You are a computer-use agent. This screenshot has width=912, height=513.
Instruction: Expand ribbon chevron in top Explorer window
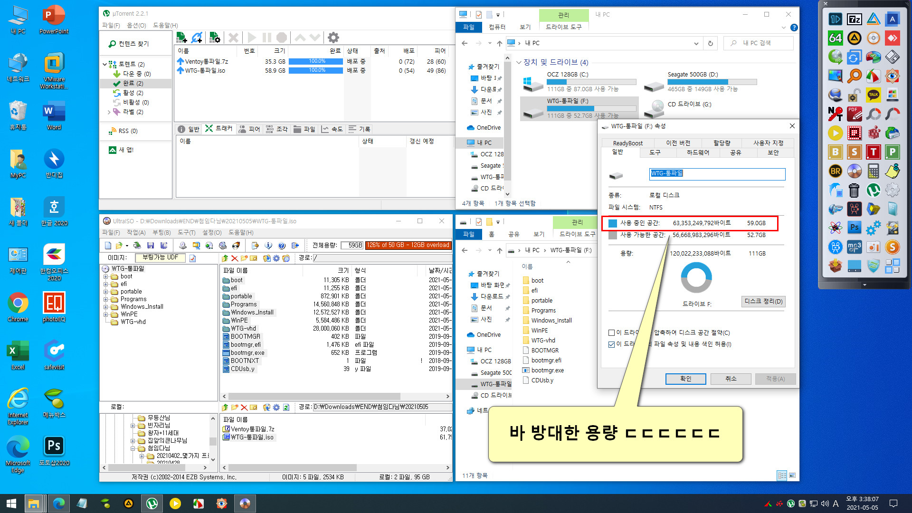[x=784, y=28]
